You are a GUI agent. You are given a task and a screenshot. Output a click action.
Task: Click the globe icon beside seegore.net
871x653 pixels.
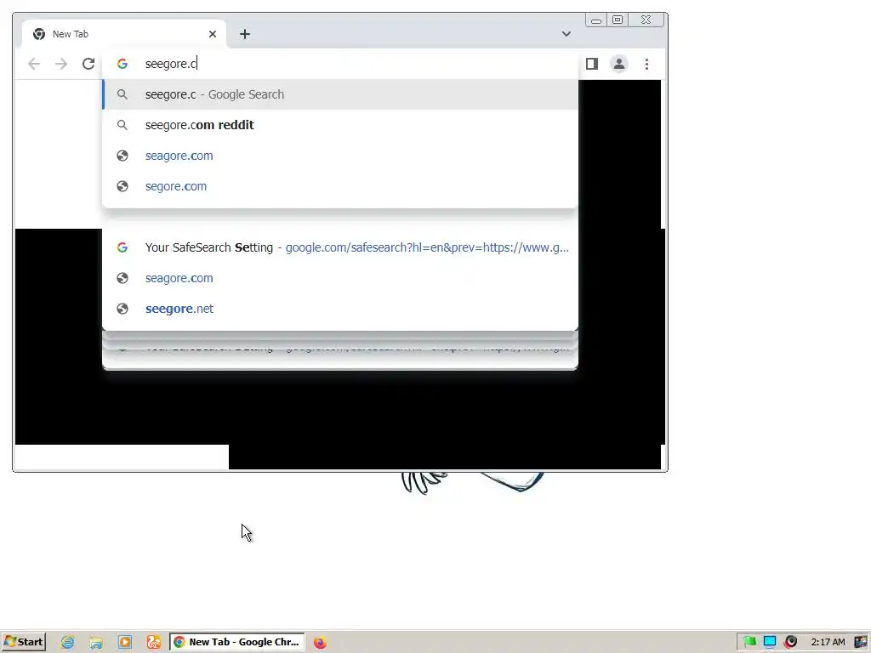[x=122, y=308]
